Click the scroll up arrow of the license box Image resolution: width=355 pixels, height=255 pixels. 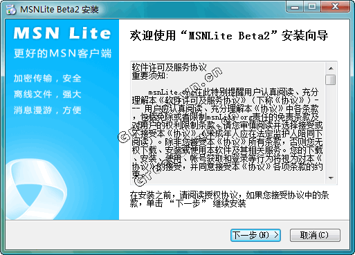coord(331,68)
